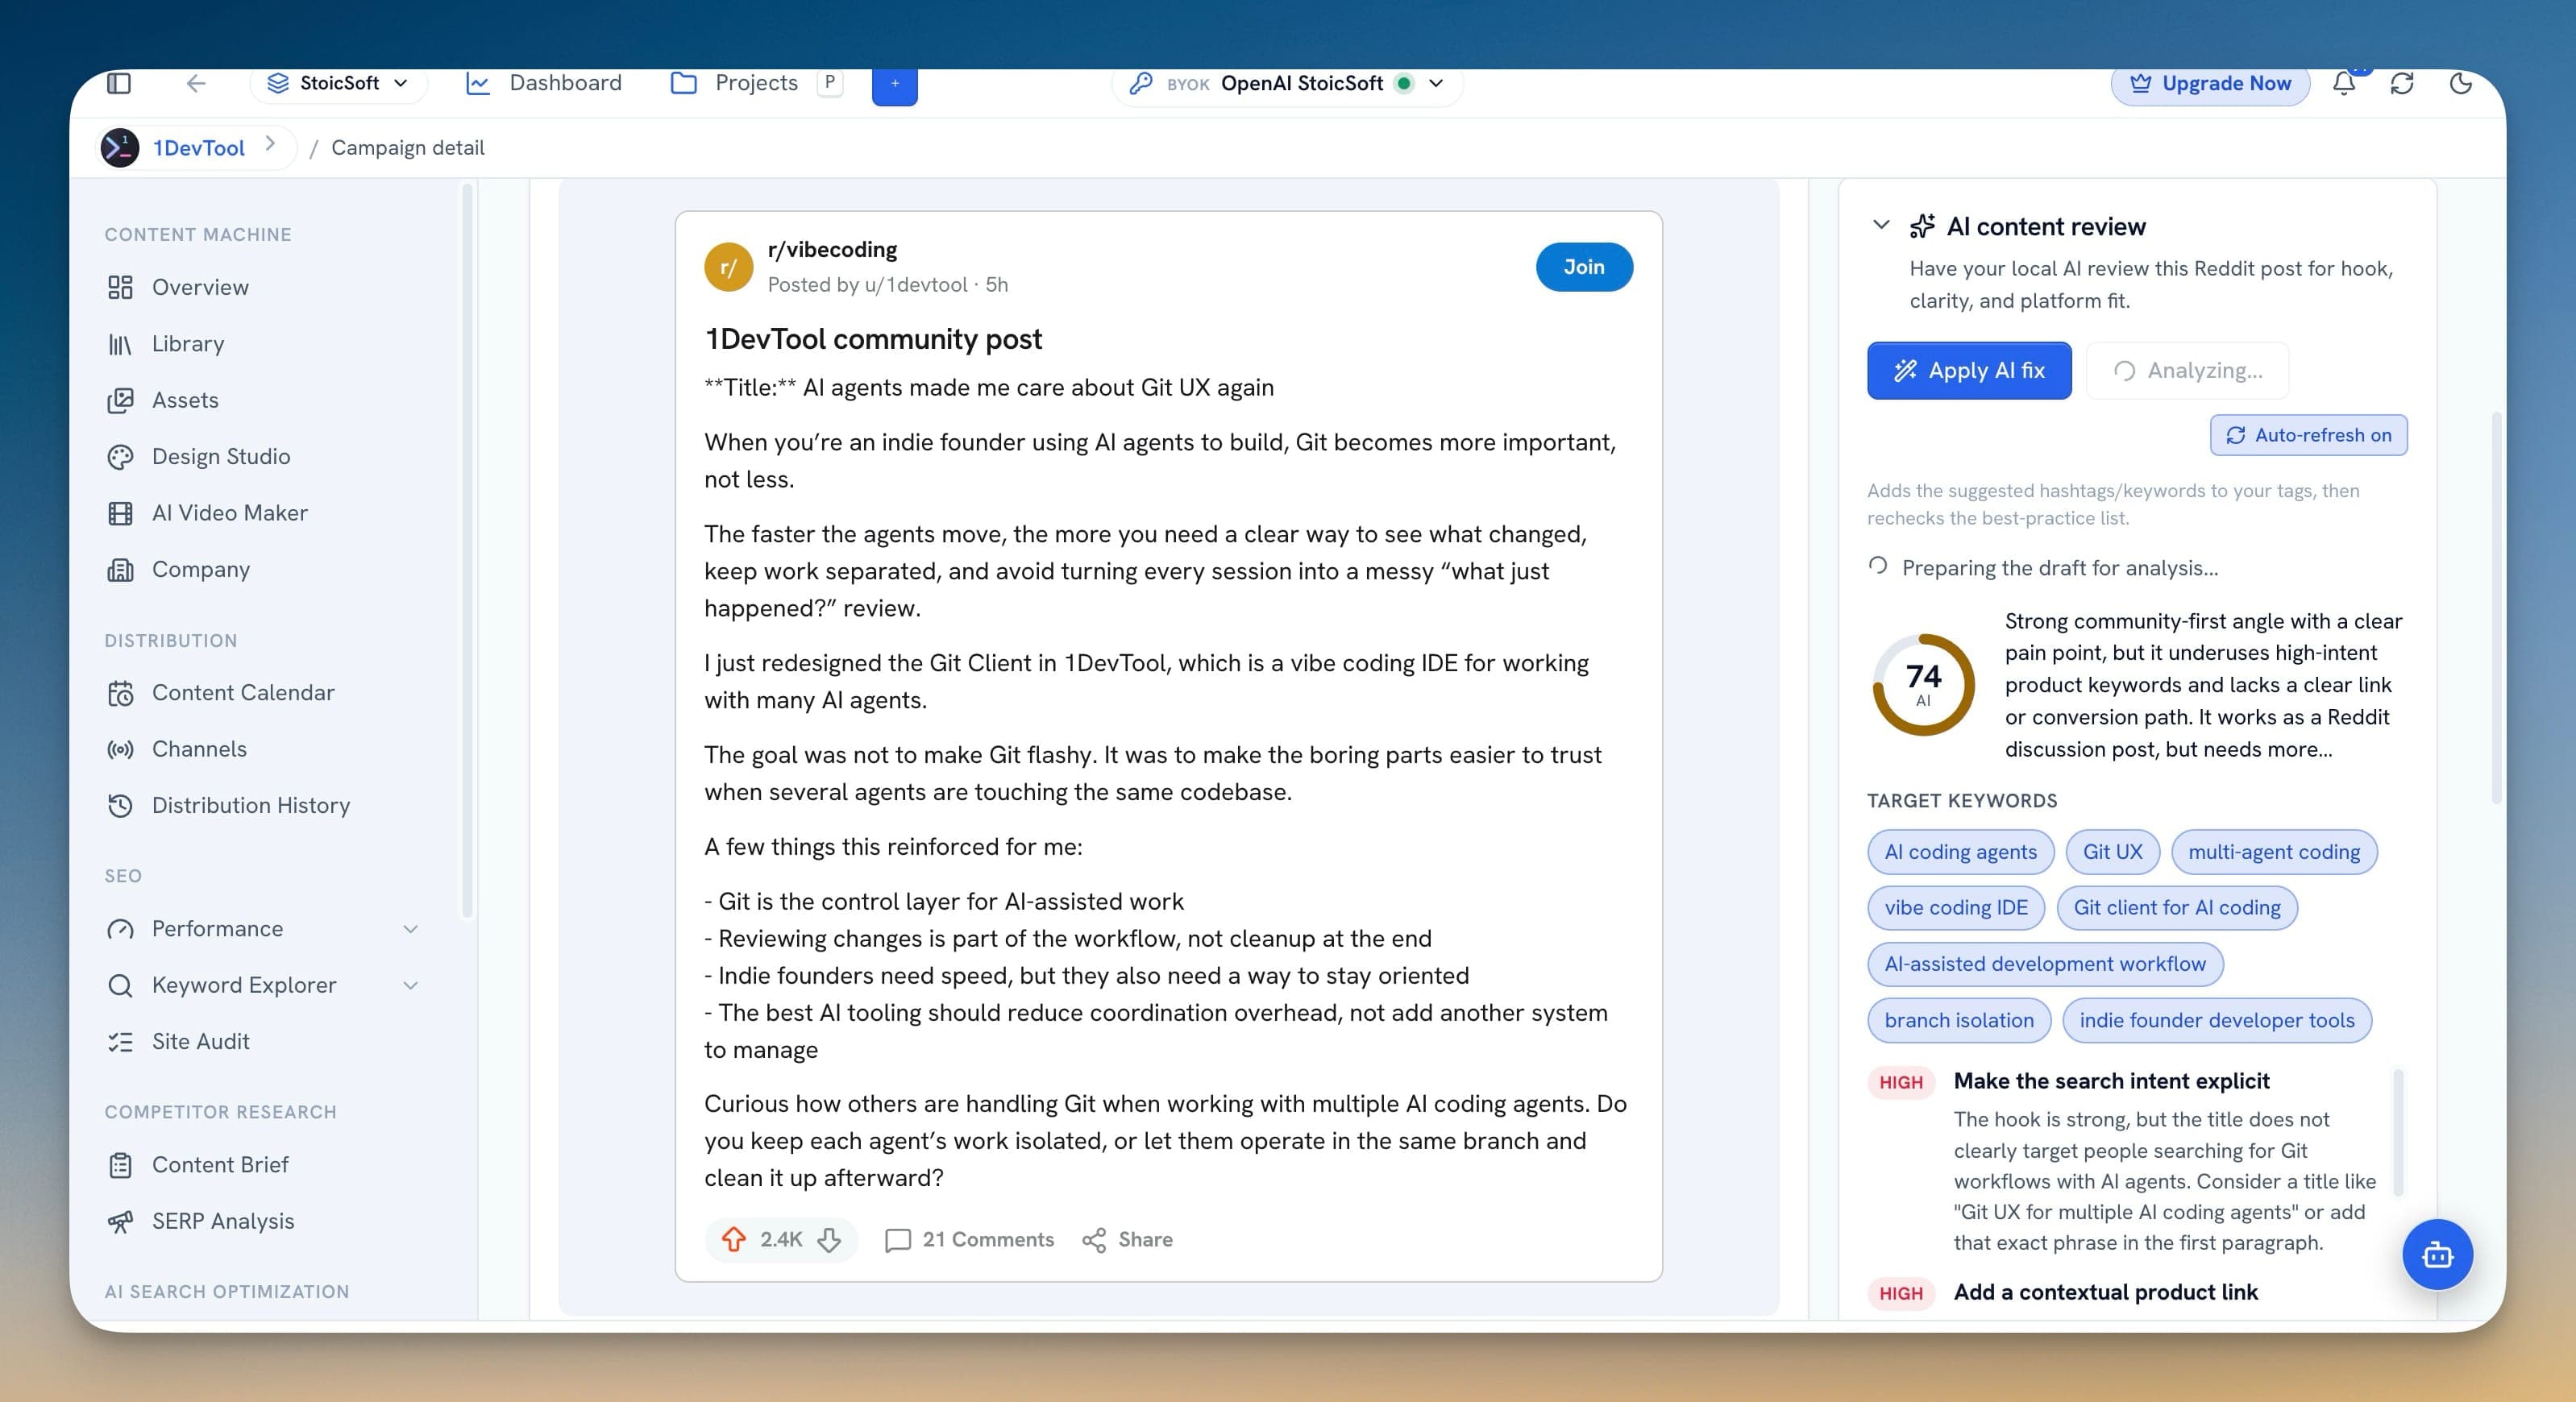Open notifications bell
Viewport: 2576px width, 1402px height.
2344,83
